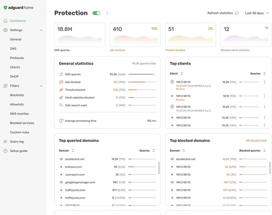
Task: Click the refresh arrows icon
Action: pos(237,13)
